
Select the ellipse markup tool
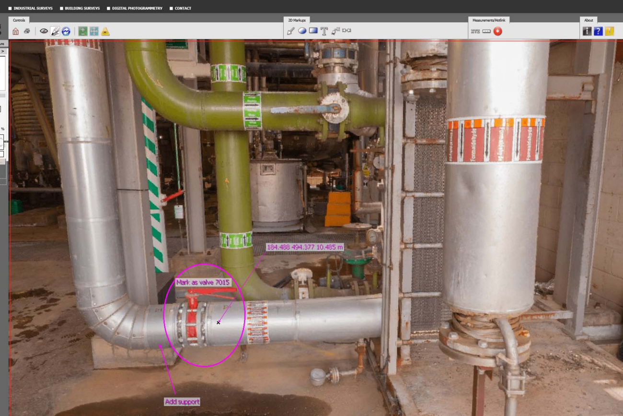pos(302,31)
